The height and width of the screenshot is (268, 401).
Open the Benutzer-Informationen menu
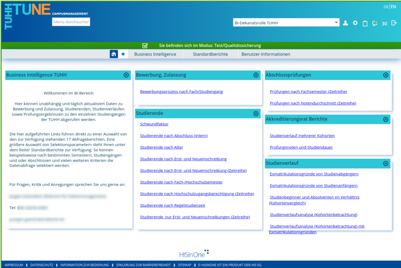tap(266, 54)
